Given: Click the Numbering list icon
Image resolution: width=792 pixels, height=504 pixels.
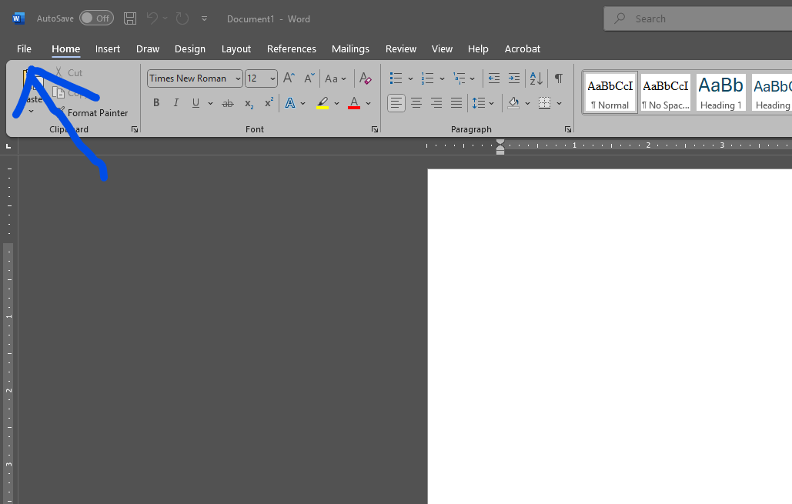Looking at the screenshot, I should coord(427,78).
